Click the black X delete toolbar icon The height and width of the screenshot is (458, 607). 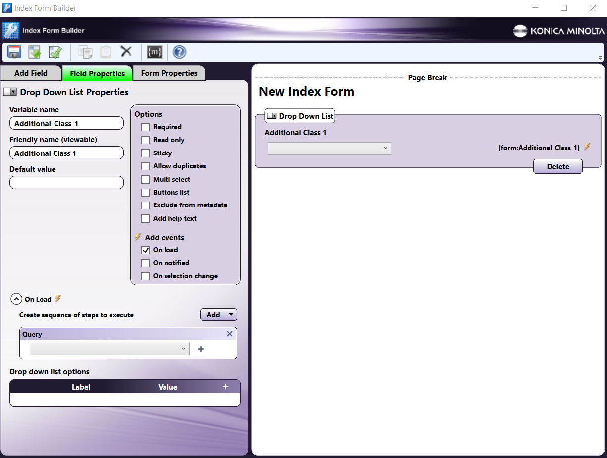click(x=126, y=51)
